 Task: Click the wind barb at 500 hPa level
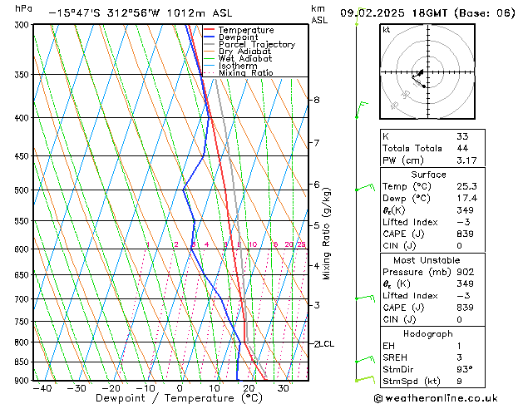(x=365, y=187)
